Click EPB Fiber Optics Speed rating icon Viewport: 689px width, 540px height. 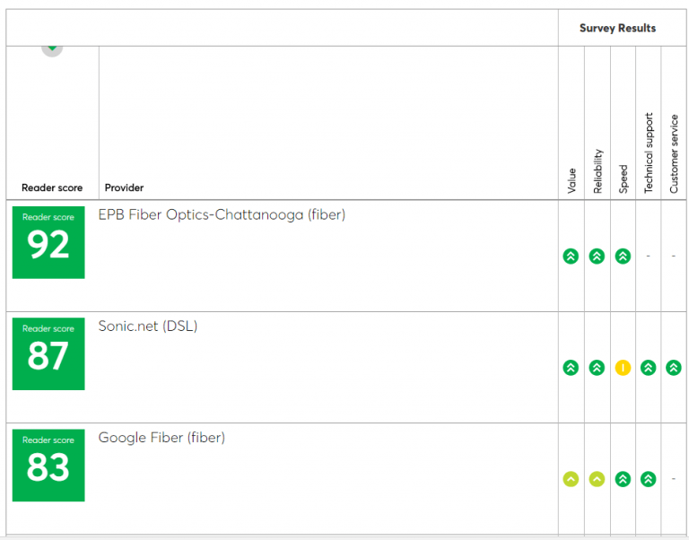coord(623,256)
